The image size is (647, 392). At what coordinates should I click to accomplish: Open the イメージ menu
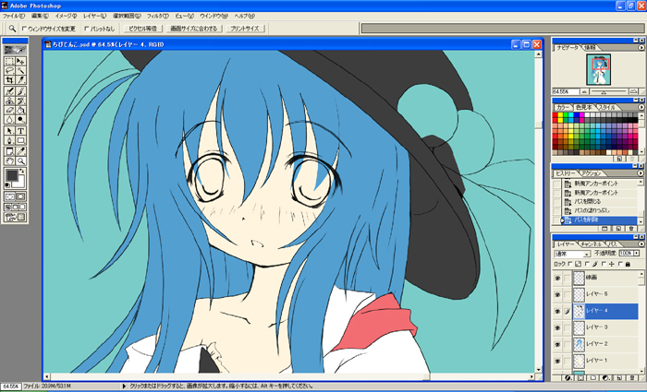pos(66,16)
